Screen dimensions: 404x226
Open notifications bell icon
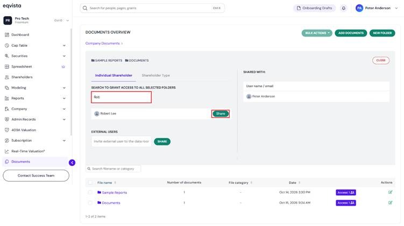(x=343, y=8)
